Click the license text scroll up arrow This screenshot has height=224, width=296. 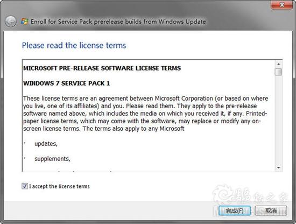pos(278,64)
